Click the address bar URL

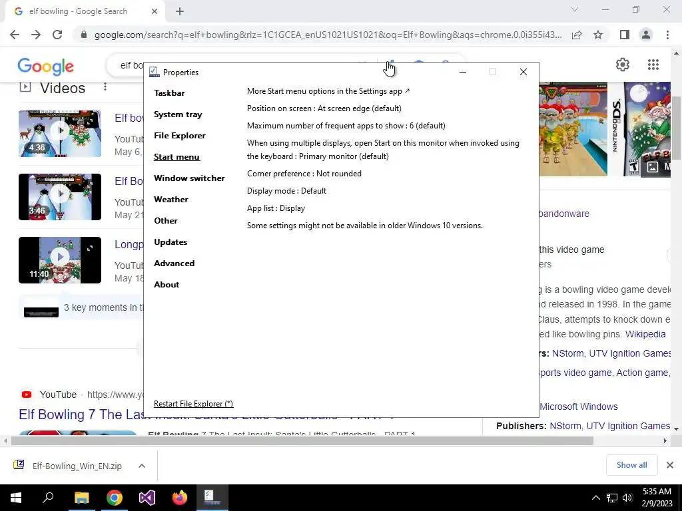[x=328, y=35]
